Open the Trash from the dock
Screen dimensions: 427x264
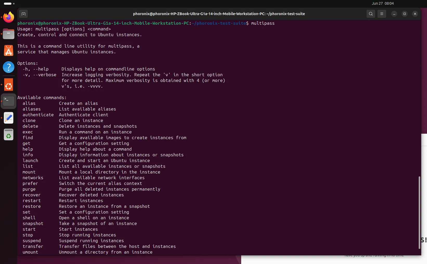9,135
